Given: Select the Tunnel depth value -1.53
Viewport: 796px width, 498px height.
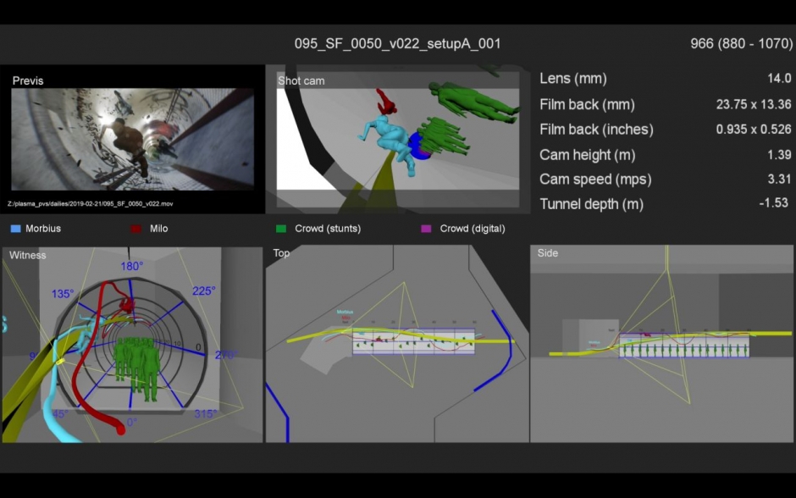Looking at the screenshot, I should pyautogui.click(x=774, y=204).
